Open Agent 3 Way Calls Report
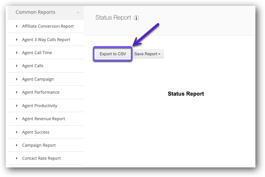This screenshot has height=177, width=265. pos(46,40)
